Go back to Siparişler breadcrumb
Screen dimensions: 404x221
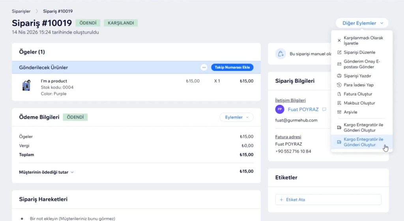[x=21, y=11]
